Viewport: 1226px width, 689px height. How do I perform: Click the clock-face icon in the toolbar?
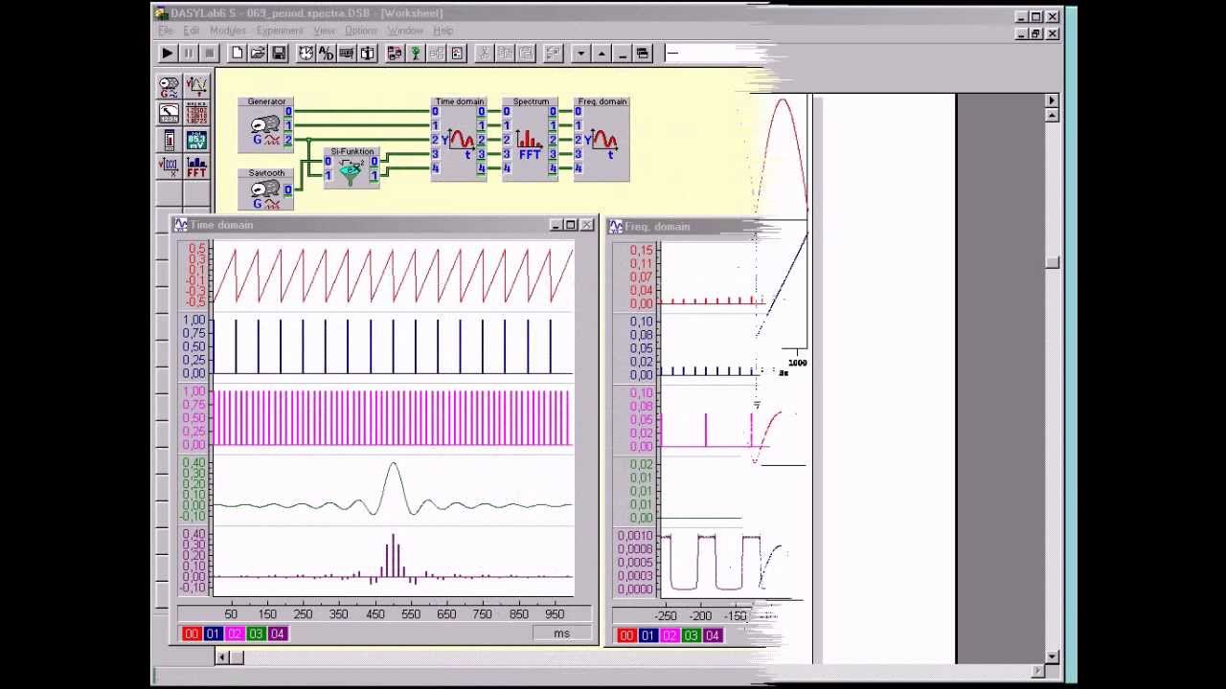pyautogui.click(x=306, y=54)
